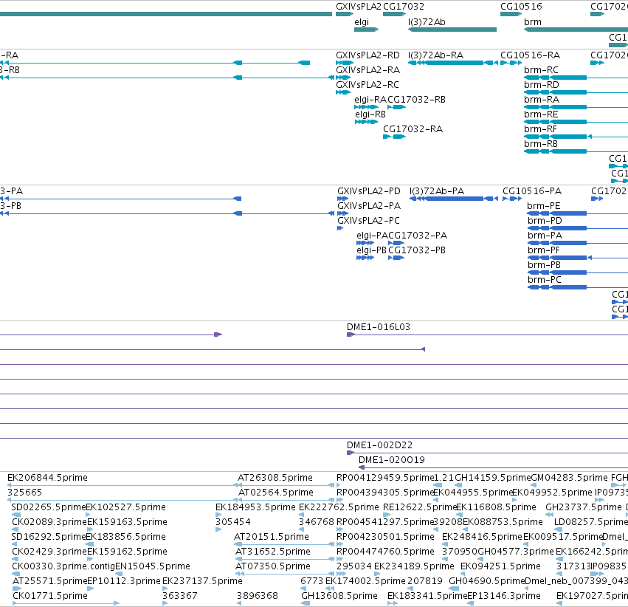Click the l(3)72Ab-RA transcript label

(x=435, y=55)
